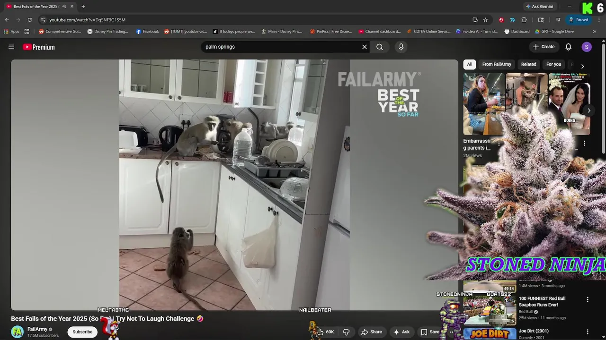The image size is (606, 340).
Task: Click the install app icon in address bar
Action: 475,20
